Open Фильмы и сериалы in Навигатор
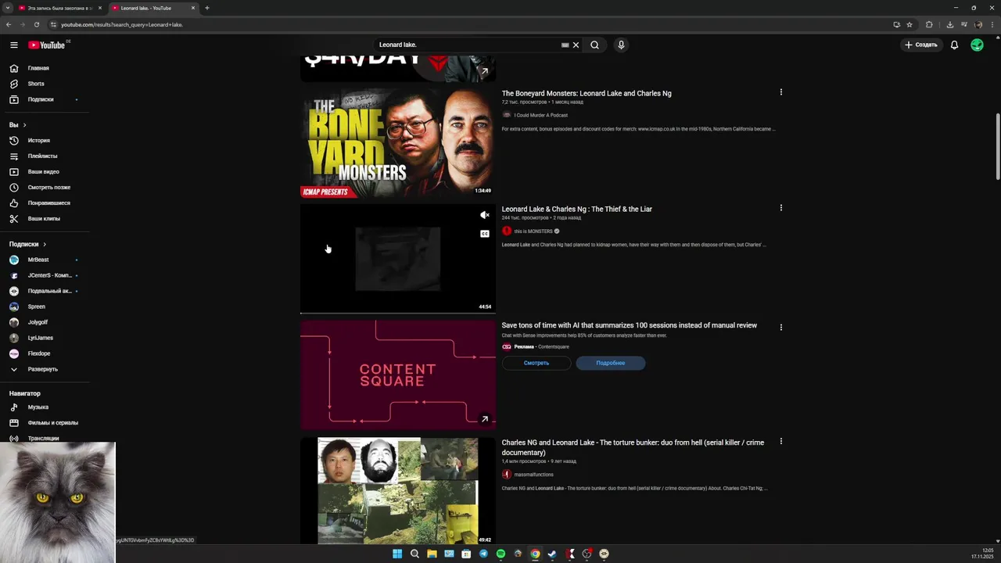1001x563 pixels. coord(52,423)
